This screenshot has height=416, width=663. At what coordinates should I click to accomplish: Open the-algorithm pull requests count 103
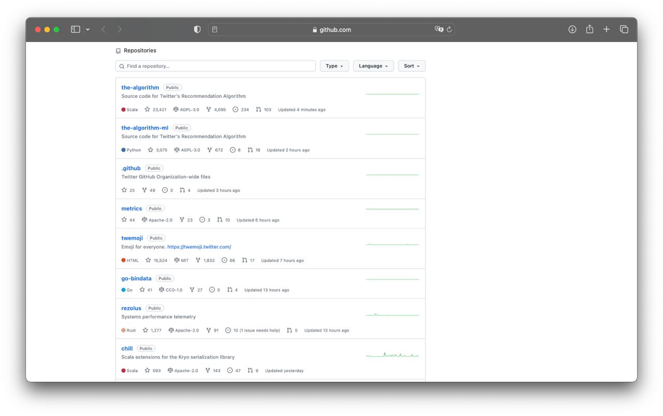coord(264,110)
